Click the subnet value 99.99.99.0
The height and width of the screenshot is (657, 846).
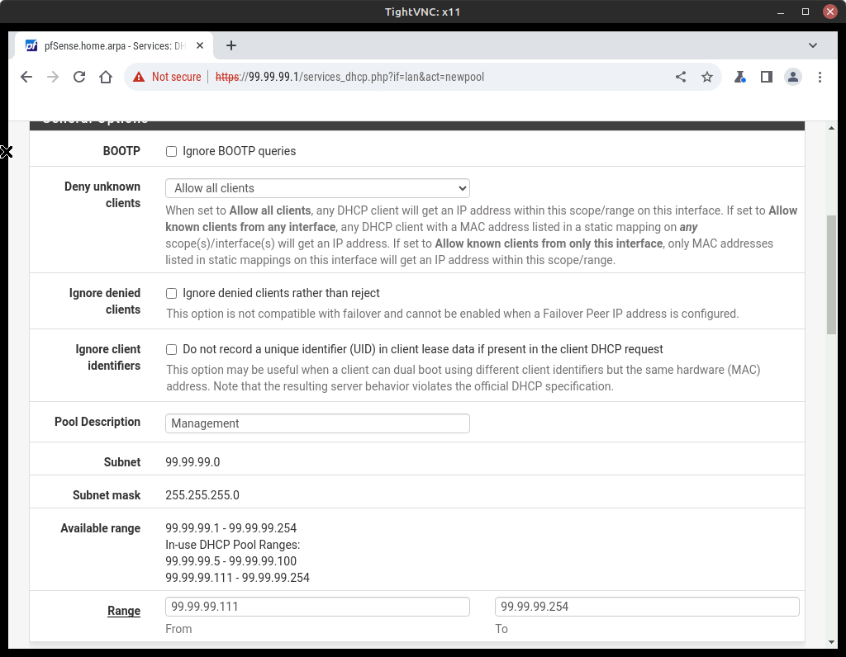pos(192,462)
